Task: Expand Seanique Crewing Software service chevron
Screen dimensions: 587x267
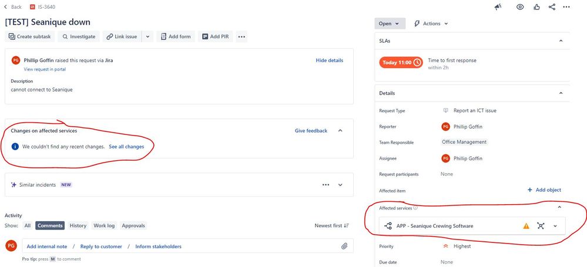Action: [555, 226]
